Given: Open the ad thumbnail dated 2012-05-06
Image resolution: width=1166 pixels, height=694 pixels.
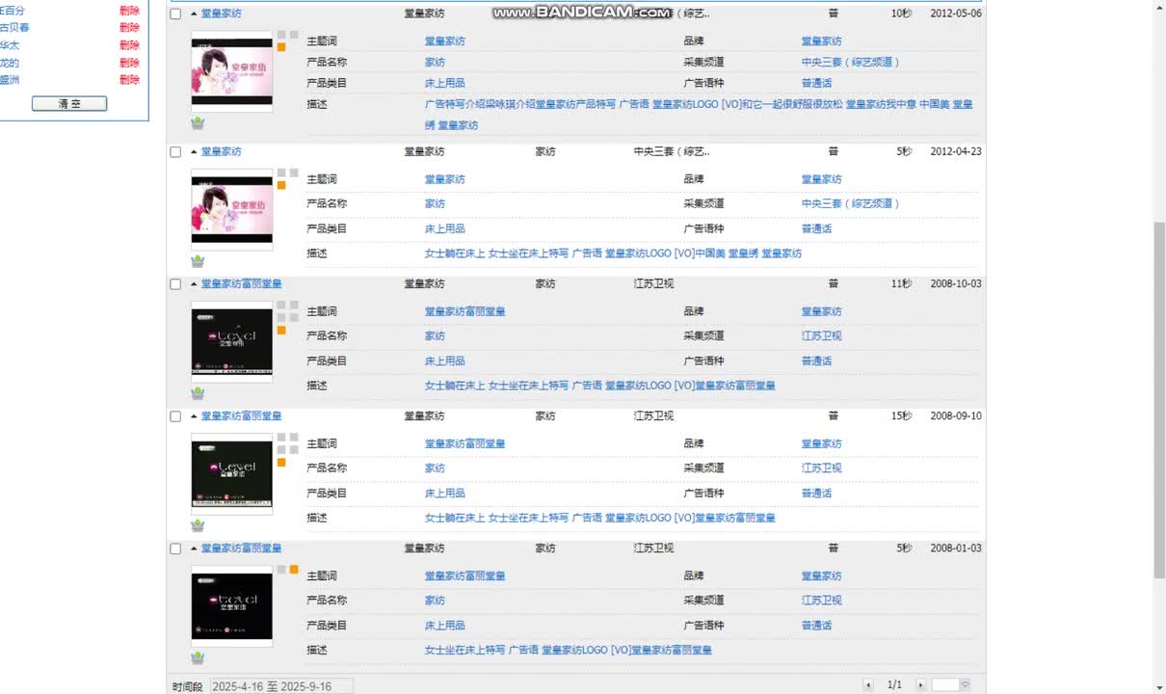Looking at the screenshot, I should tap(232, 71).
